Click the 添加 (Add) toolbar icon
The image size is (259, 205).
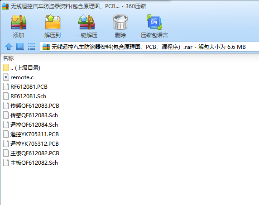tap(19, 22)
